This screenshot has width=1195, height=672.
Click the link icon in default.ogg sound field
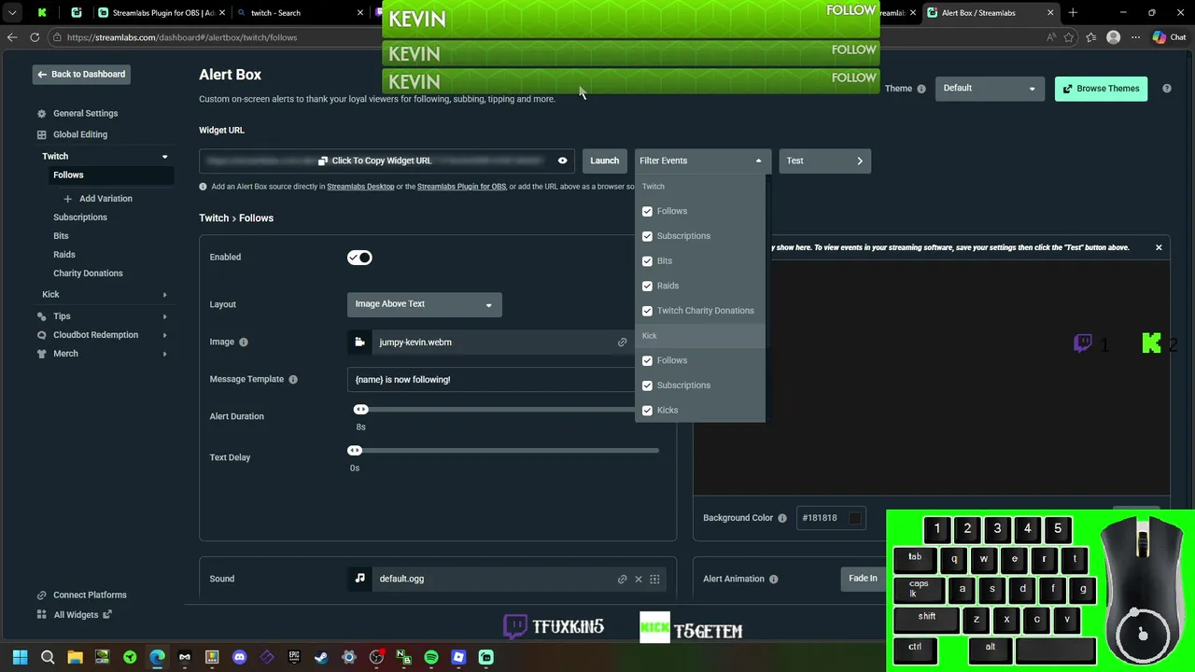(622, 579)
